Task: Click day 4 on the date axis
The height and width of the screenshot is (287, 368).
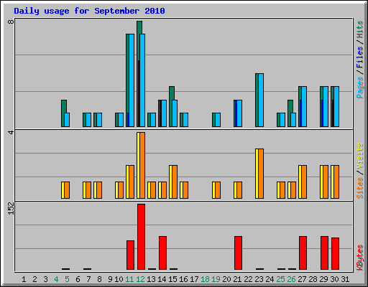Action: pyautogui.click(x=56, y=279)
